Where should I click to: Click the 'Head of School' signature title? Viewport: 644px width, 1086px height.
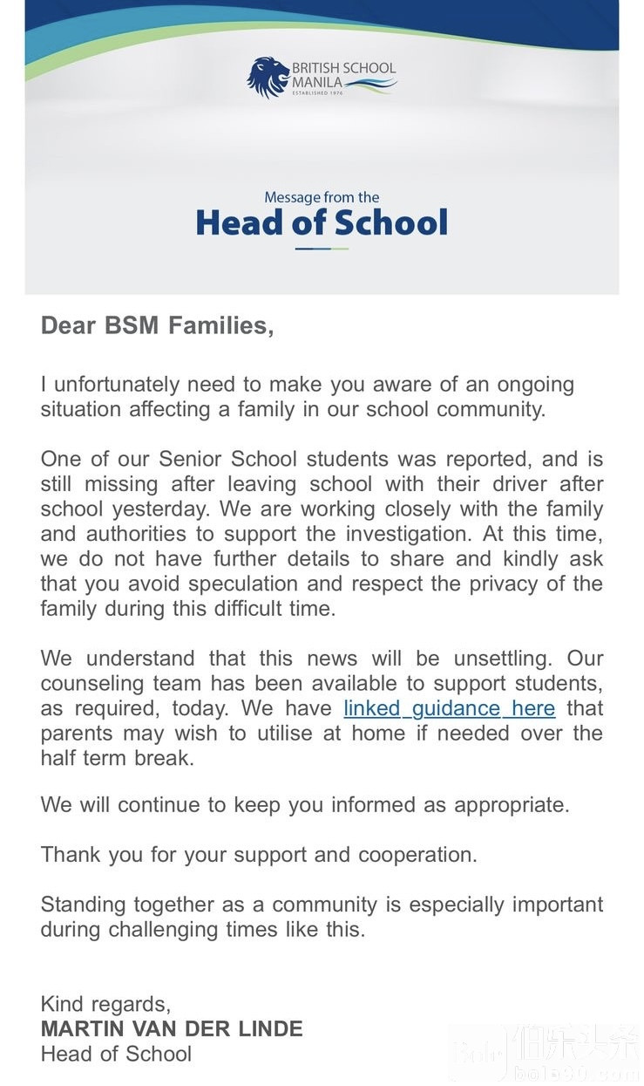pos(116,1054)
